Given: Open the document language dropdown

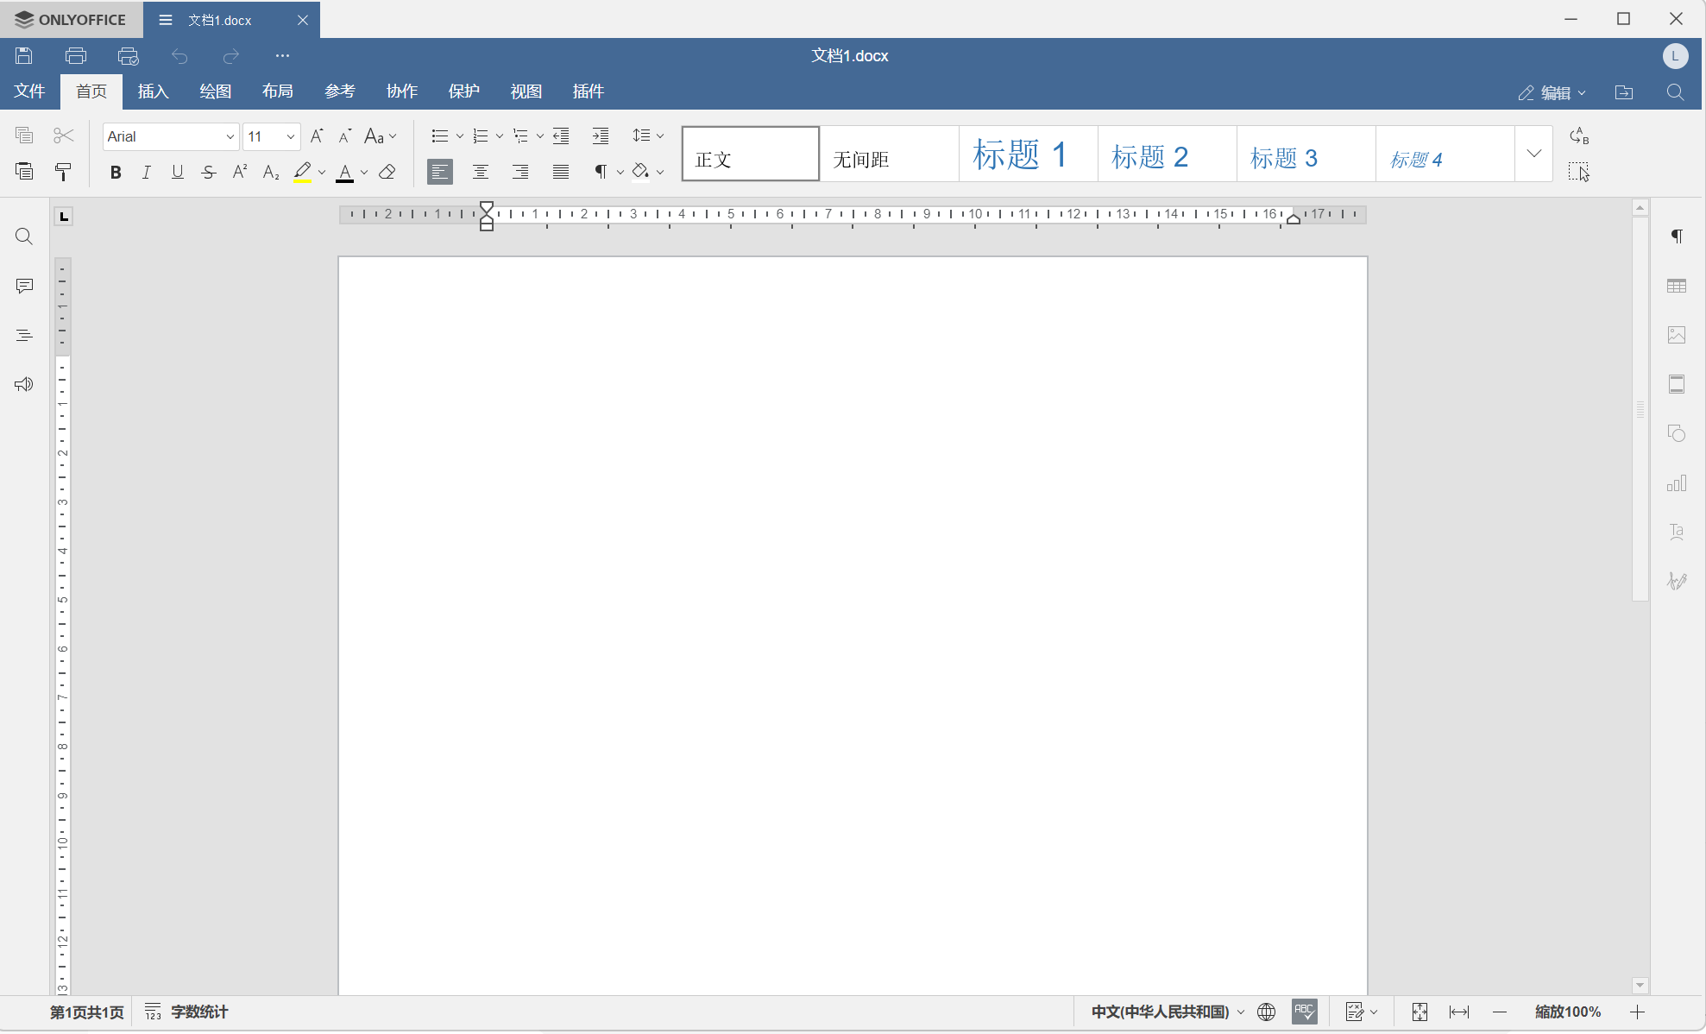Looking at the screenshot, I should pyautogui.click(x=1167, y=1012).
